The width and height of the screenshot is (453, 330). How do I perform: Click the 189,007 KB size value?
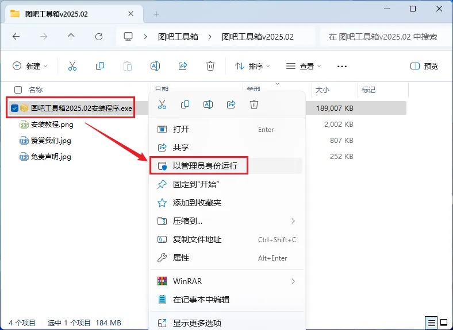click(335, 108)
